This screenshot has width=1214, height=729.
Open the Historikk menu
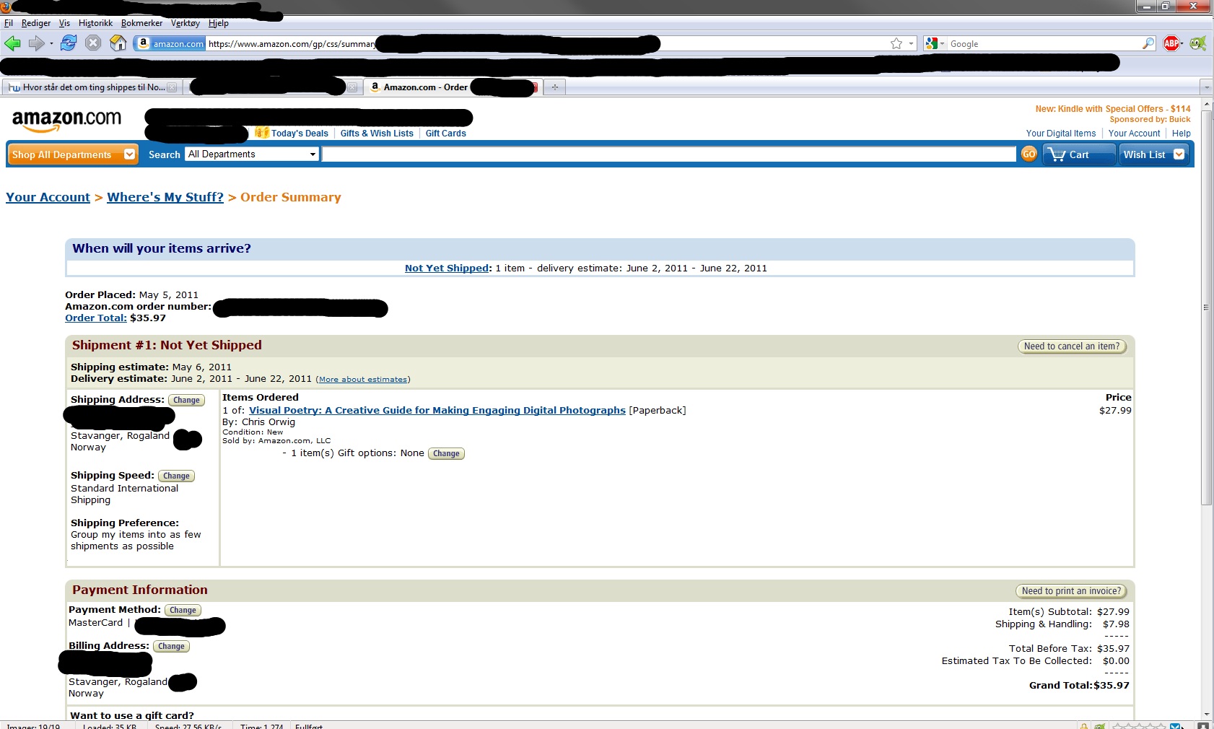coord(95,23)
